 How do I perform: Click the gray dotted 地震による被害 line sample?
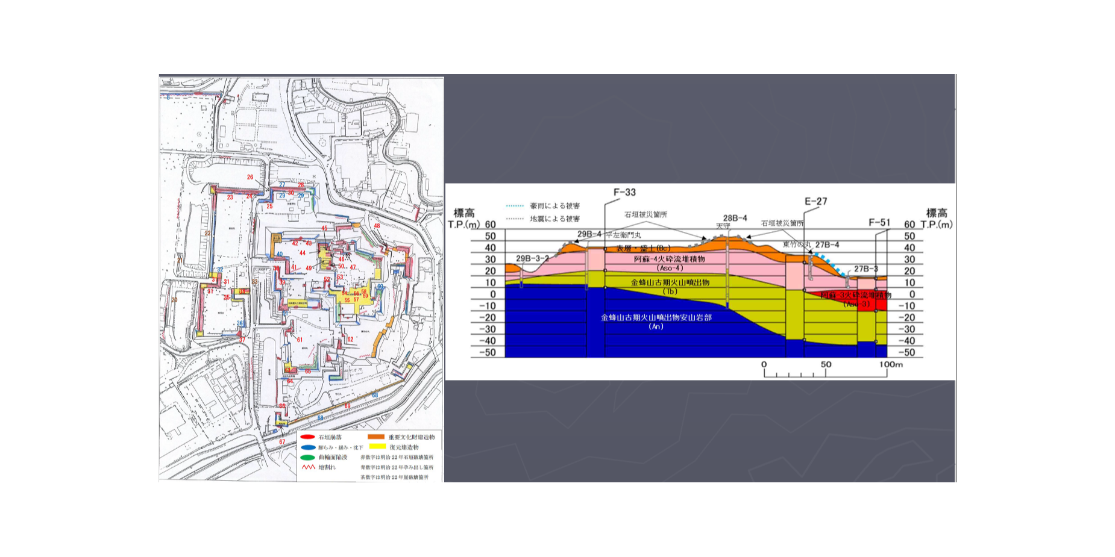515,219
